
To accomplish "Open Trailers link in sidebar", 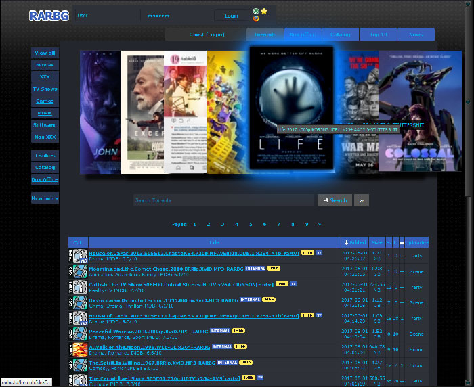I will [x=45, y=156].
